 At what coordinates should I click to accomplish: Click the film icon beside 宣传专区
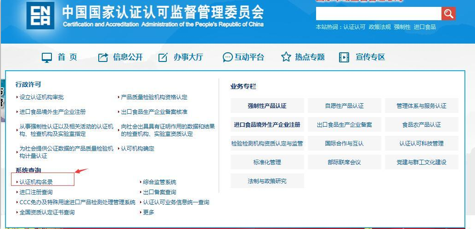click(x=344, y=57)
